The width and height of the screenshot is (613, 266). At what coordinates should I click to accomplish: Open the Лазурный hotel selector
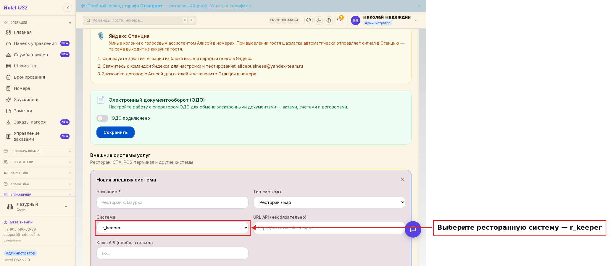pyautogui.click(x=38, y=207)
